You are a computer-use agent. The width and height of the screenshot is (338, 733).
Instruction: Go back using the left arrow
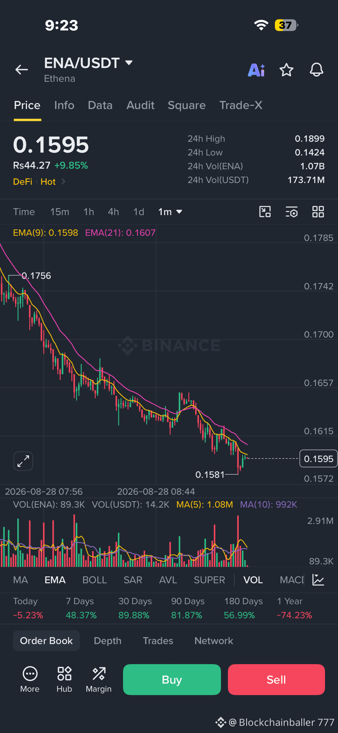pyautogui.click(x=22, y=70)
